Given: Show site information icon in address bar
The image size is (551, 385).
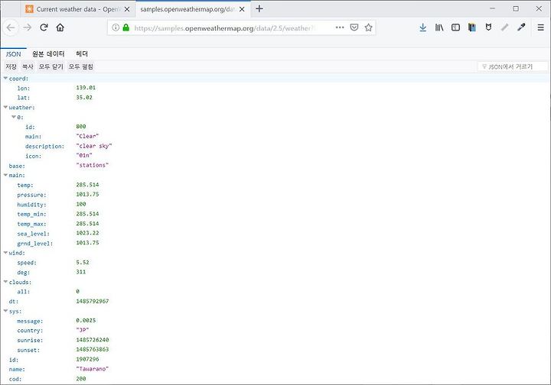Looking at the screenshot, I should click(x=116, y=27).
